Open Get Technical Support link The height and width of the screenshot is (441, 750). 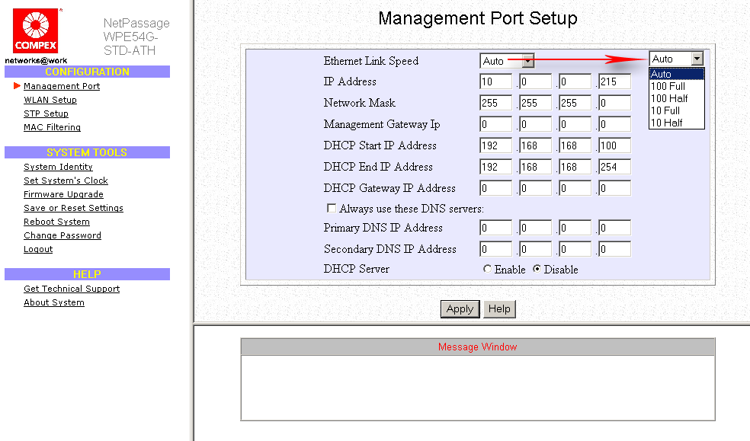72,289
